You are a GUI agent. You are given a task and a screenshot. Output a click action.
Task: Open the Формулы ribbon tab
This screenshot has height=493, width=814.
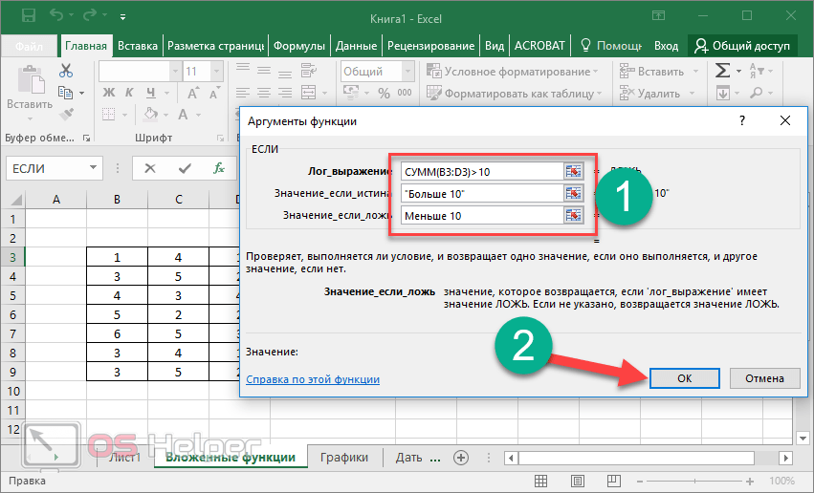click(298, 45)
